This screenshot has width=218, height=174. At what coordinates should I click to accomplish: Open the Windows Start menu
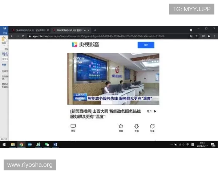coord(4,145)
